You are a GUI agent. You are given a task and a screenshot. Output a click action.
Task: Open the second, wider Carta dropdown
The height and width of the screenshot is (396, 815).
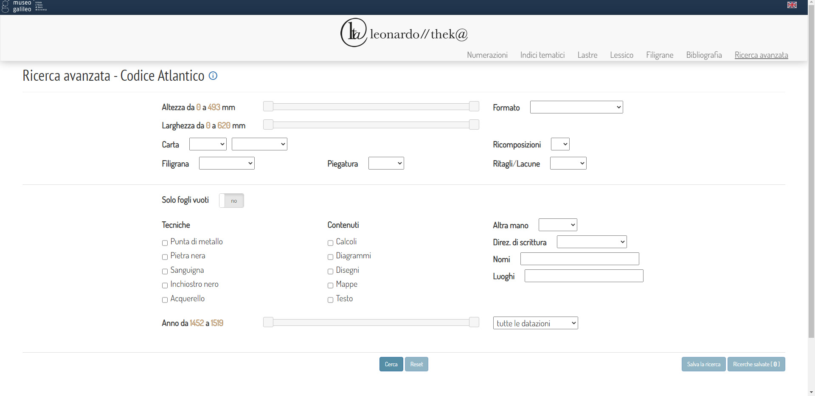[259, 144]
